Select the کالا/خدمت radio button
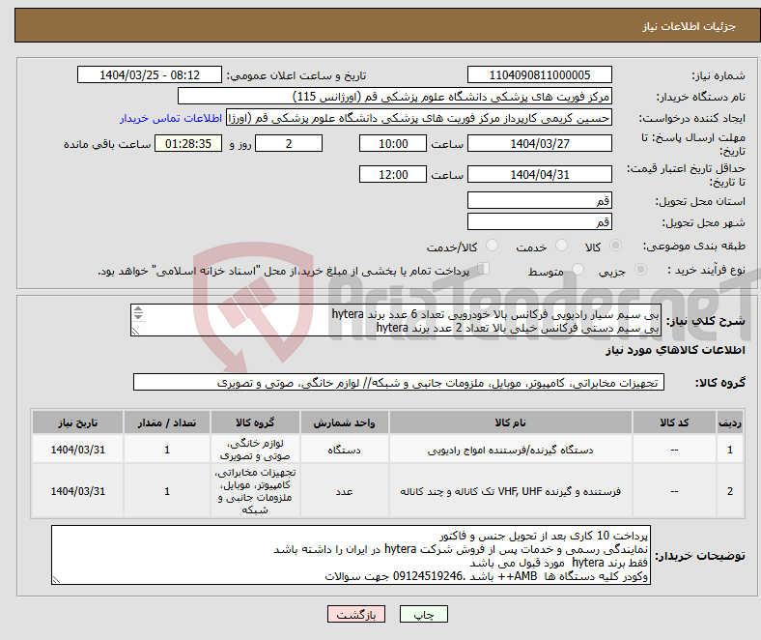 493,246
